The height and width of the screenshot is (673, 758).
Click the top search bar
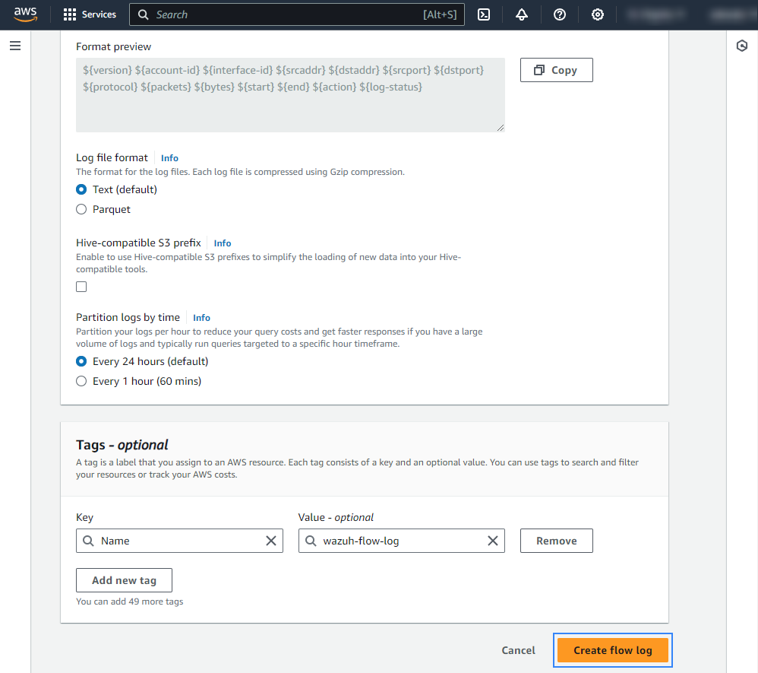tap(296, 14)
